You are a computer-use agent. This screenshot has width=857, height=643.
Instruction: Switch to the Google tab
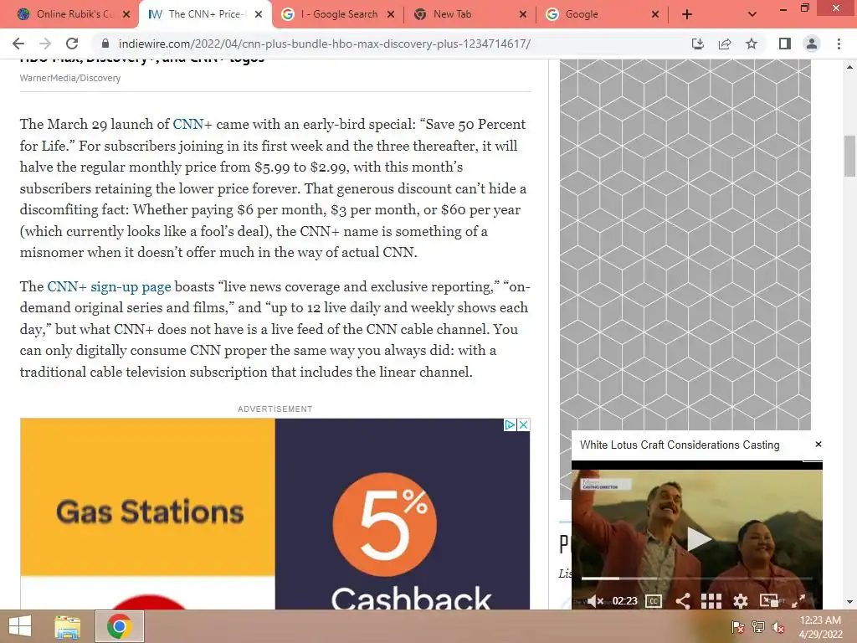point(603,14)
